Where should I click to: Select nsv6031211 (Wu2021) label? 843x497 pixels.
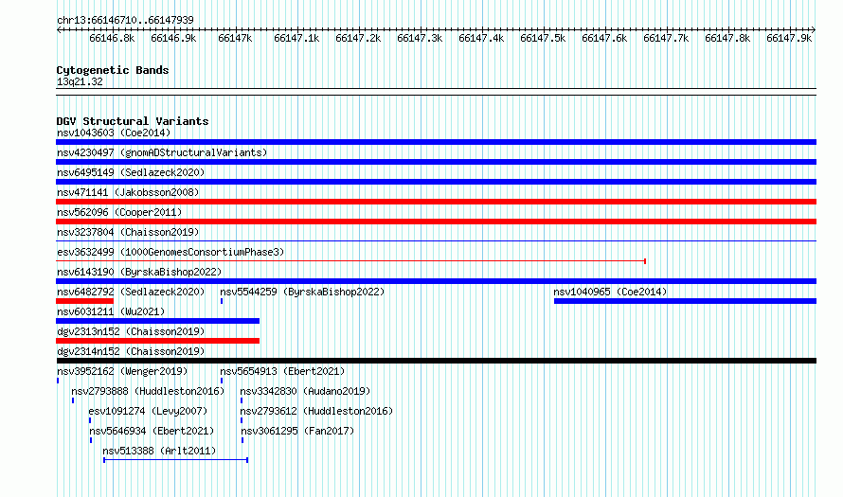pos(111,311)
